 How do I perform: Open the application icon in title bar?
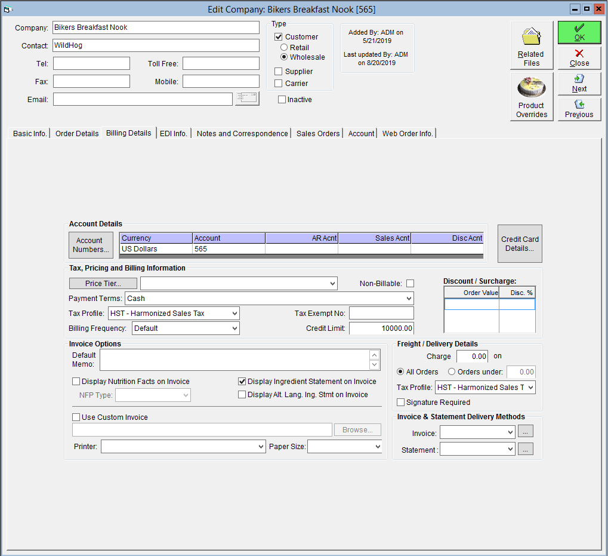click(7, 10)
